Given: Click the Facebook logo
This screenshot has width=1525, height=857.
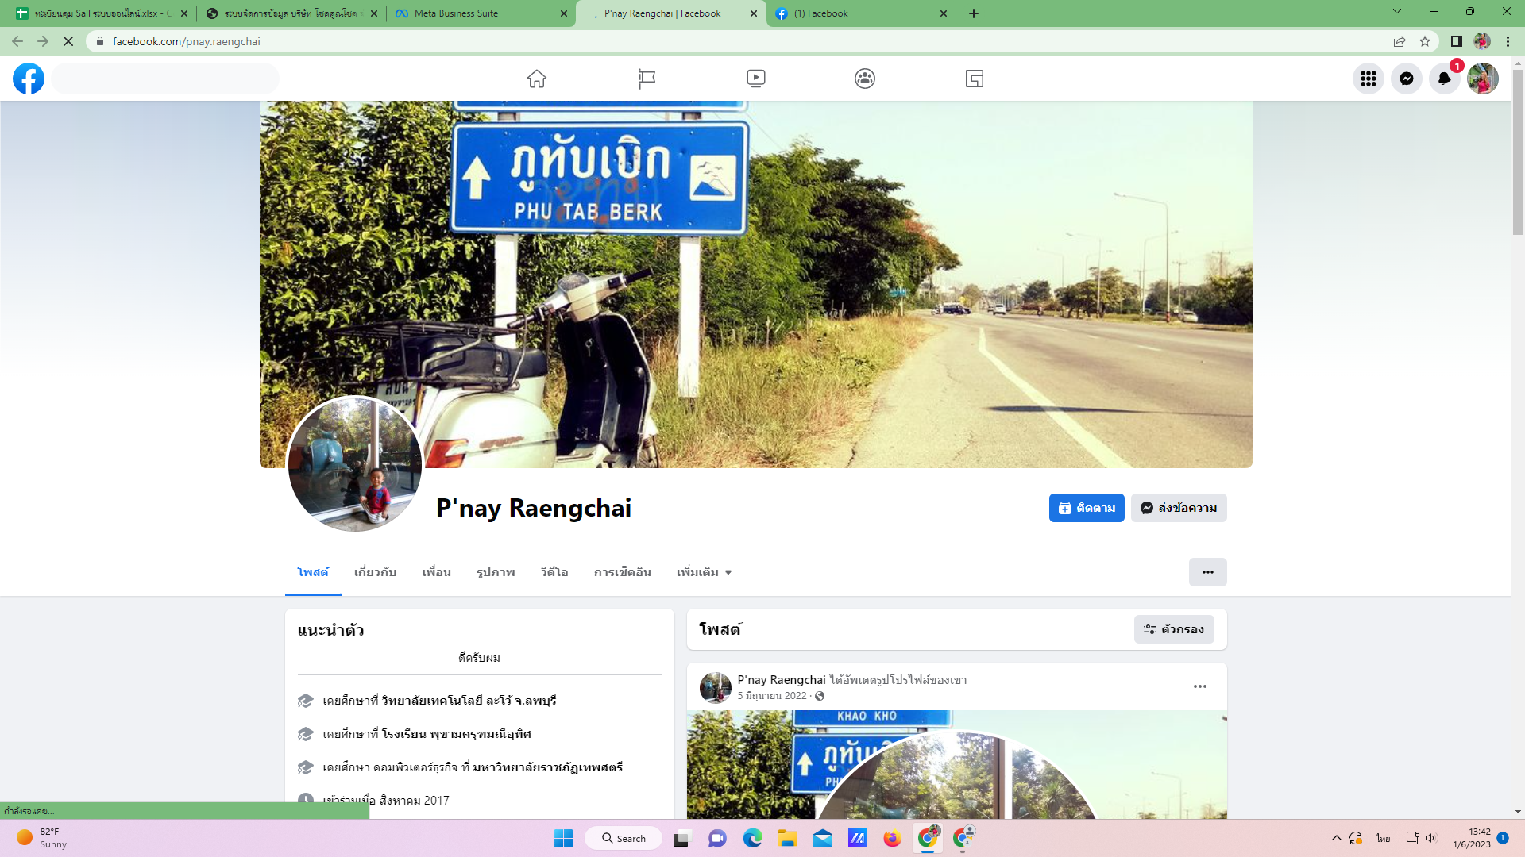Looking at the screenshot, I should click(x=29, y=79).
